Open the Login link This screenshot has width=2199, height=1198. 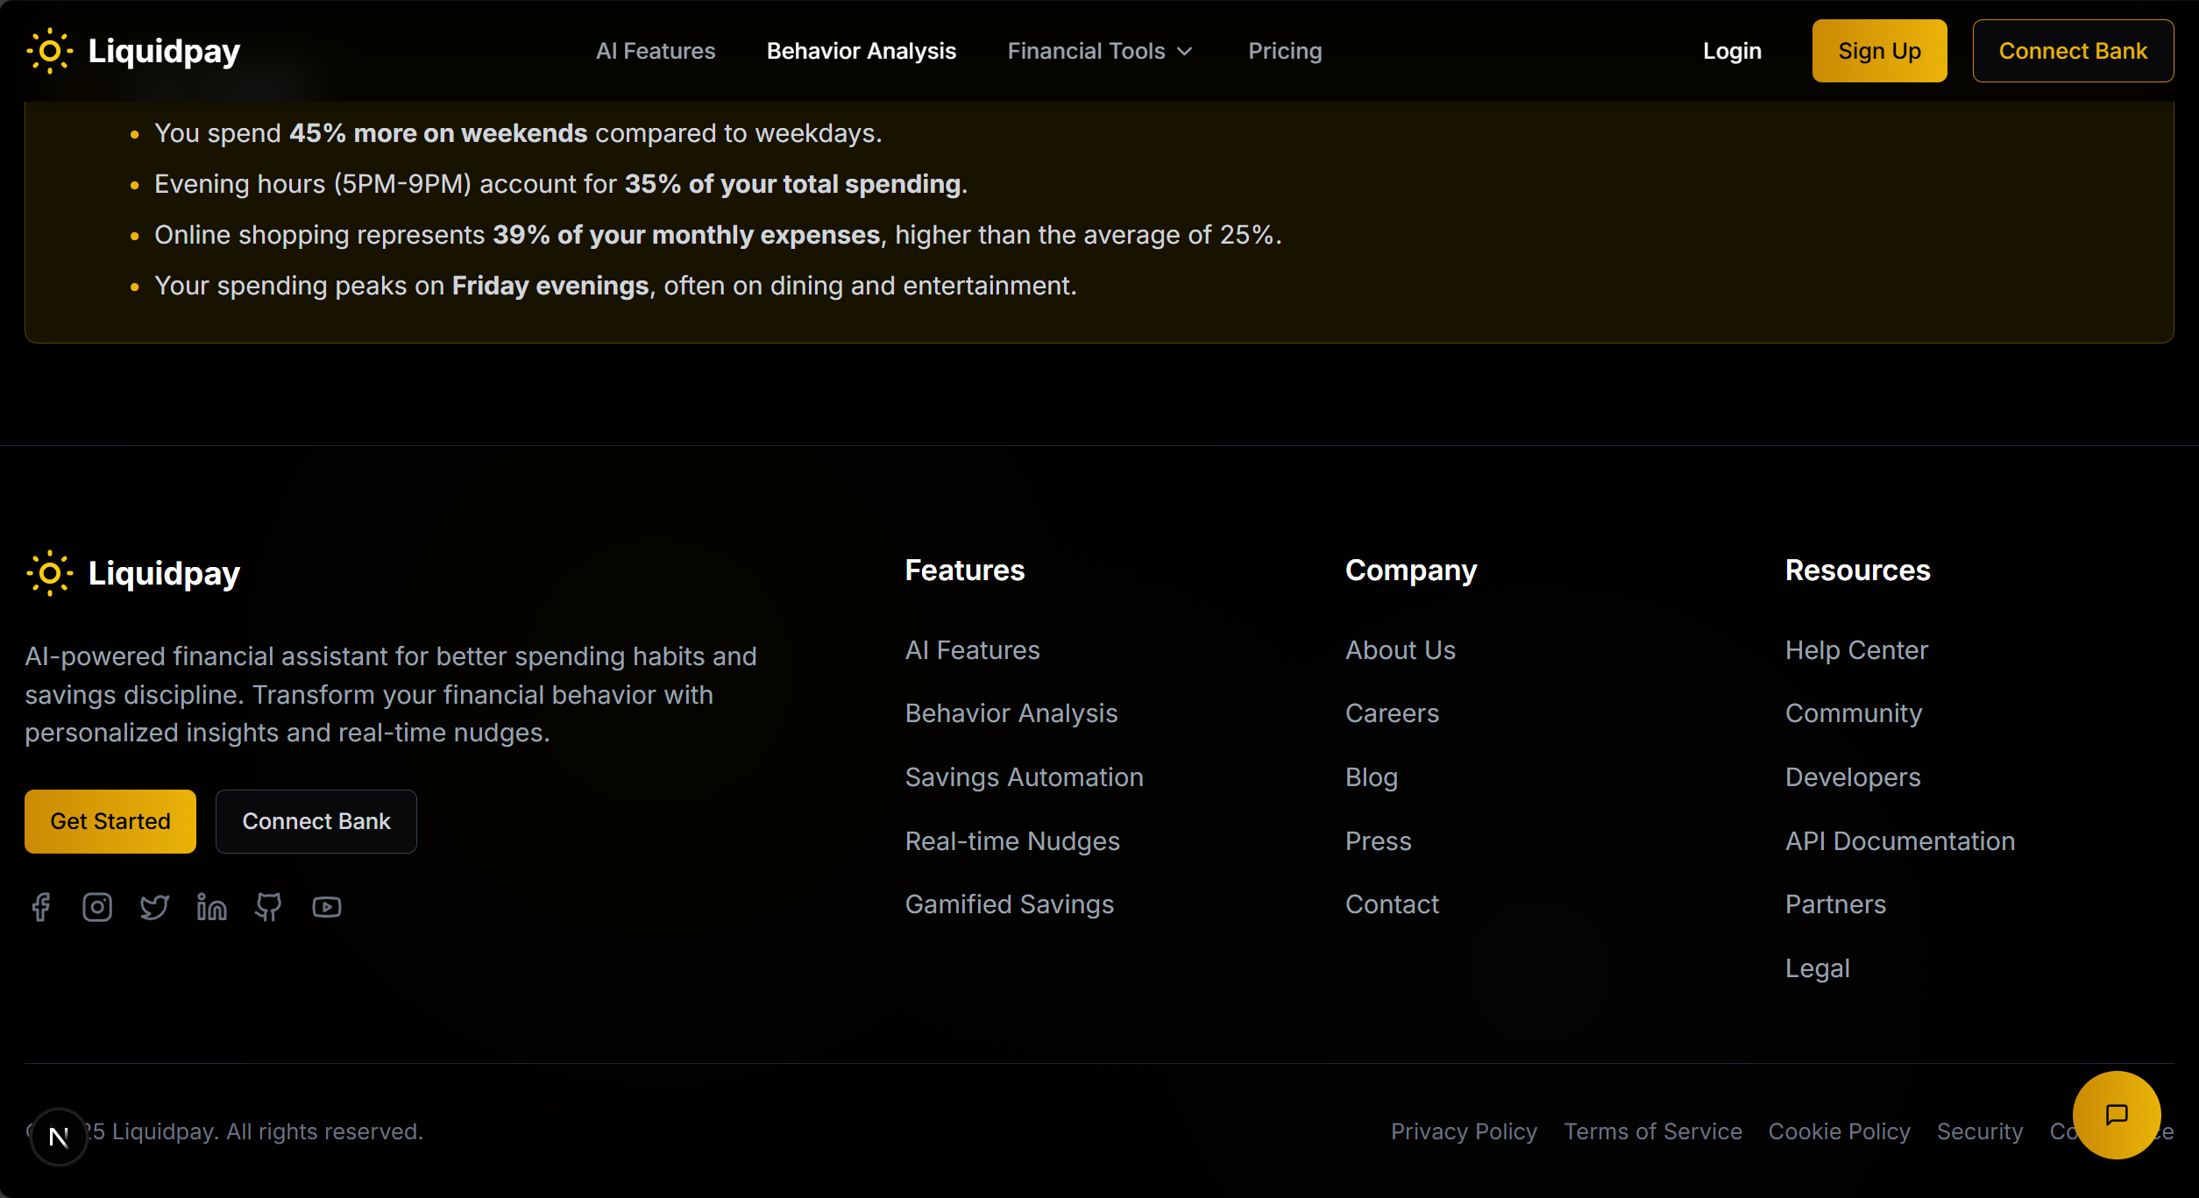[x=1732, y=51]
